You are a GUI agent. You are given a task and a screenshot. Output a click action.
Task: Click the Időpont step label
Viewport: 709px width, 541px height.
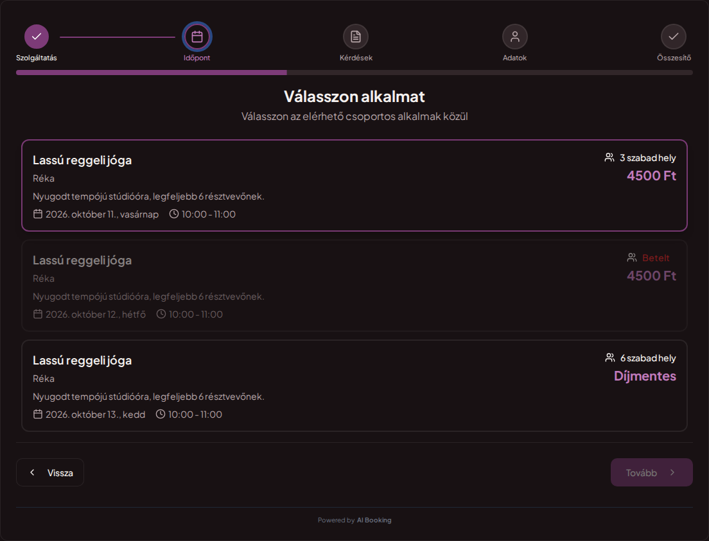point(197,58)
